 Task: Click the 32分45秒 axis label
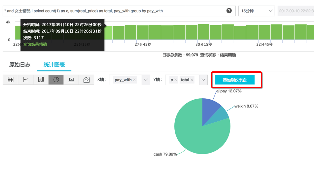coord(264,44)
